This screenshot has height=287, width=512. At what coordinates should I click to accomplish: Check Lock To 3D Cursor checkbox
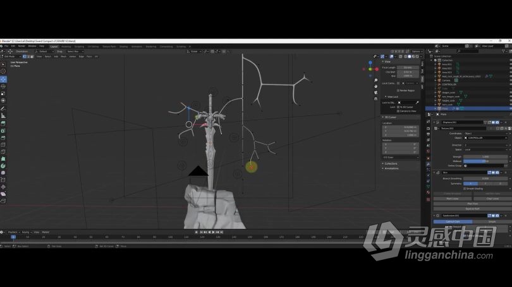tap(398, 107)
